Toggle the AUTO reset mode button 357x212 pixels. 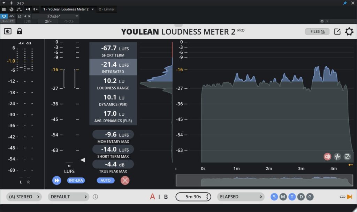(x=105, y=180)
